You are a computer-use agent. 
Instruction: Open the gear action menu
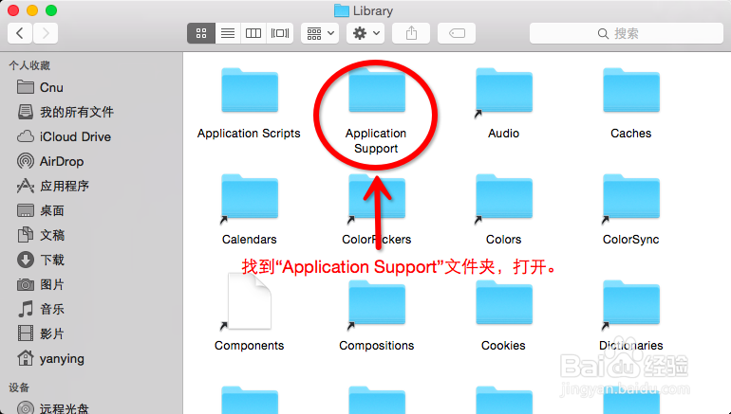tap(365, 33)
